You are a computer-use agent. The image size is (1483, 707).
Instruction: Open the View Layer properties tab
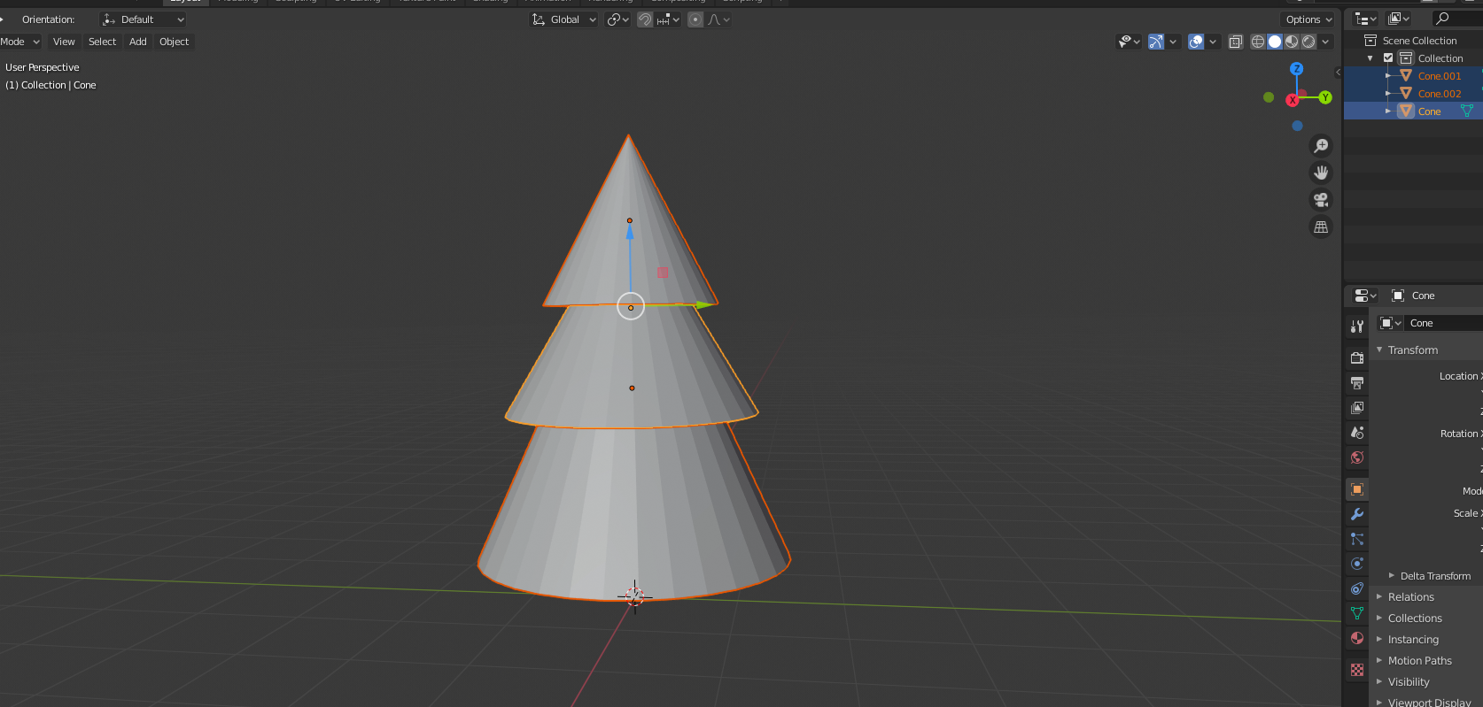(1357, 408)
